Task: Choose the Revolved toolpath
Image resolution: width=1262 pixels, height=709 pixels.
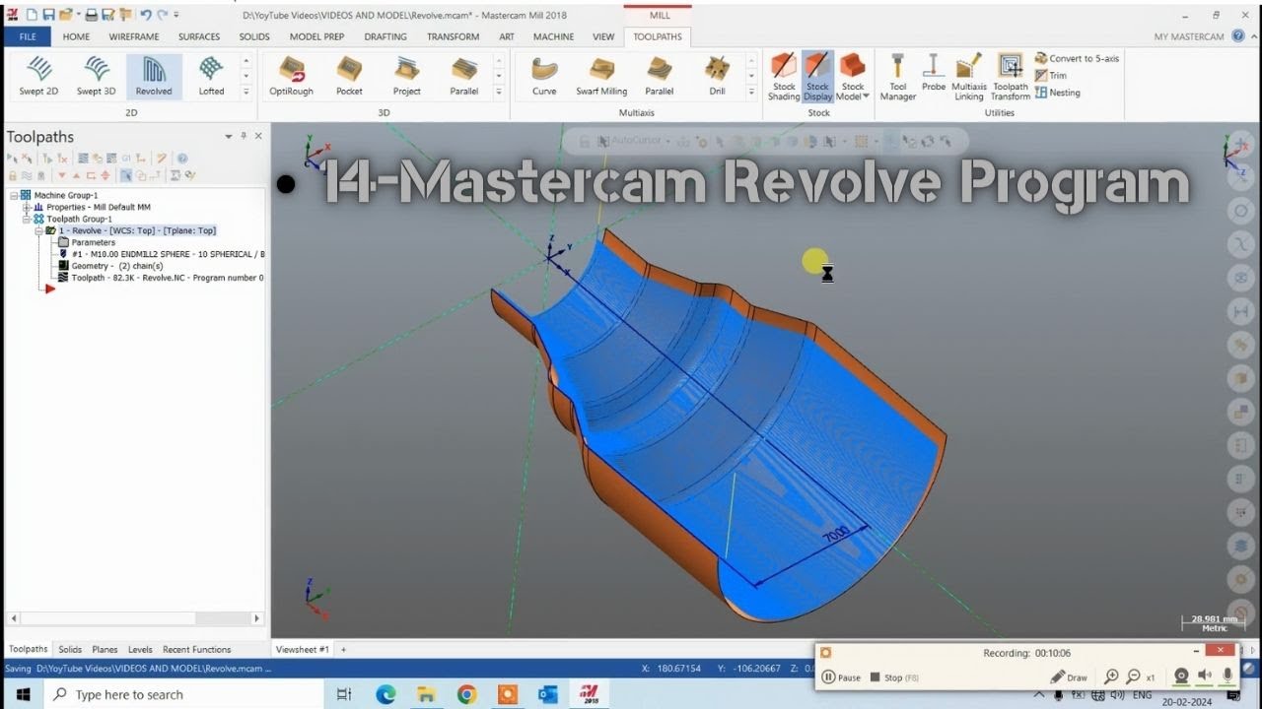Action: click(154, 76)
